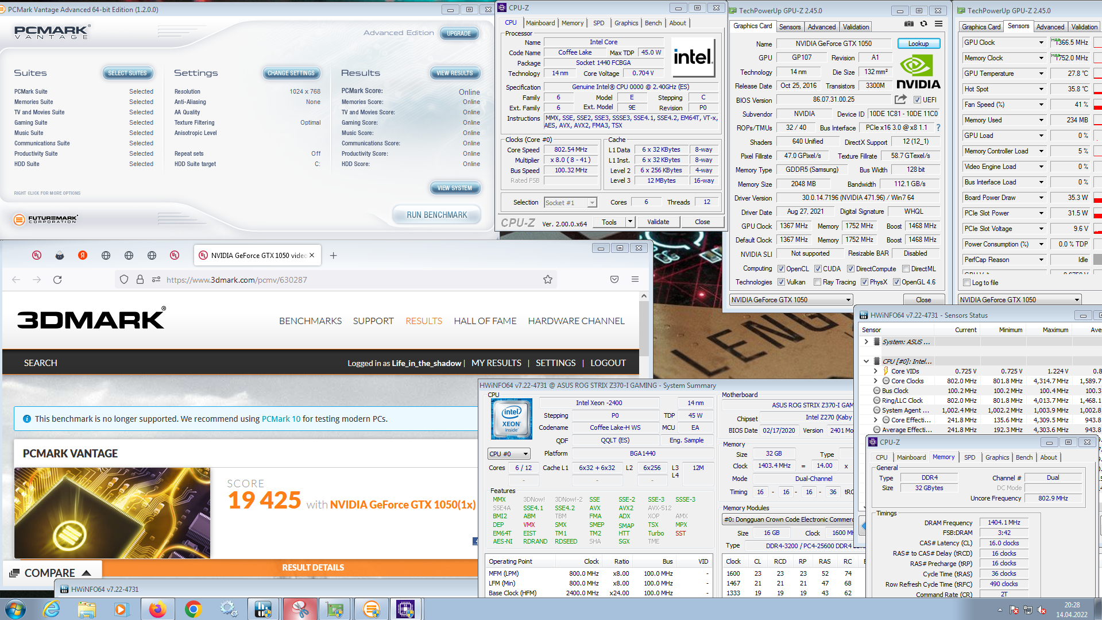
Task: Open the SPD tab in top CPU-Z
Action: coord(598,23)
